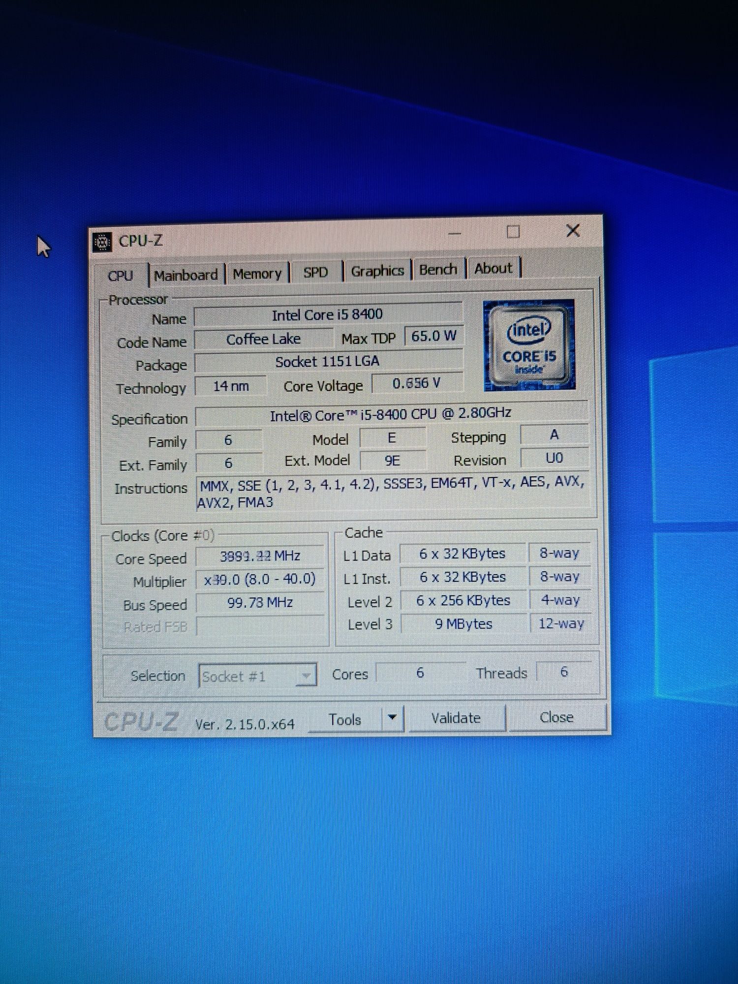Click the Bus Speed value '99.73 MHz'

[x=260, y=603]
